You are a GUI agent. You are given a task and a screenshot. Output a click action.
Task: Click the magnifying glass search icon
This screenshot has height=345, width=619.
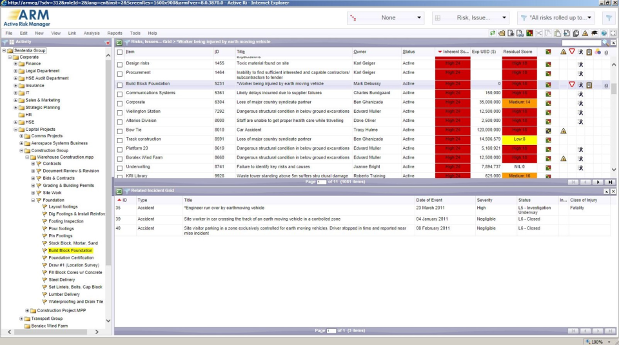(x=605, y=42)
